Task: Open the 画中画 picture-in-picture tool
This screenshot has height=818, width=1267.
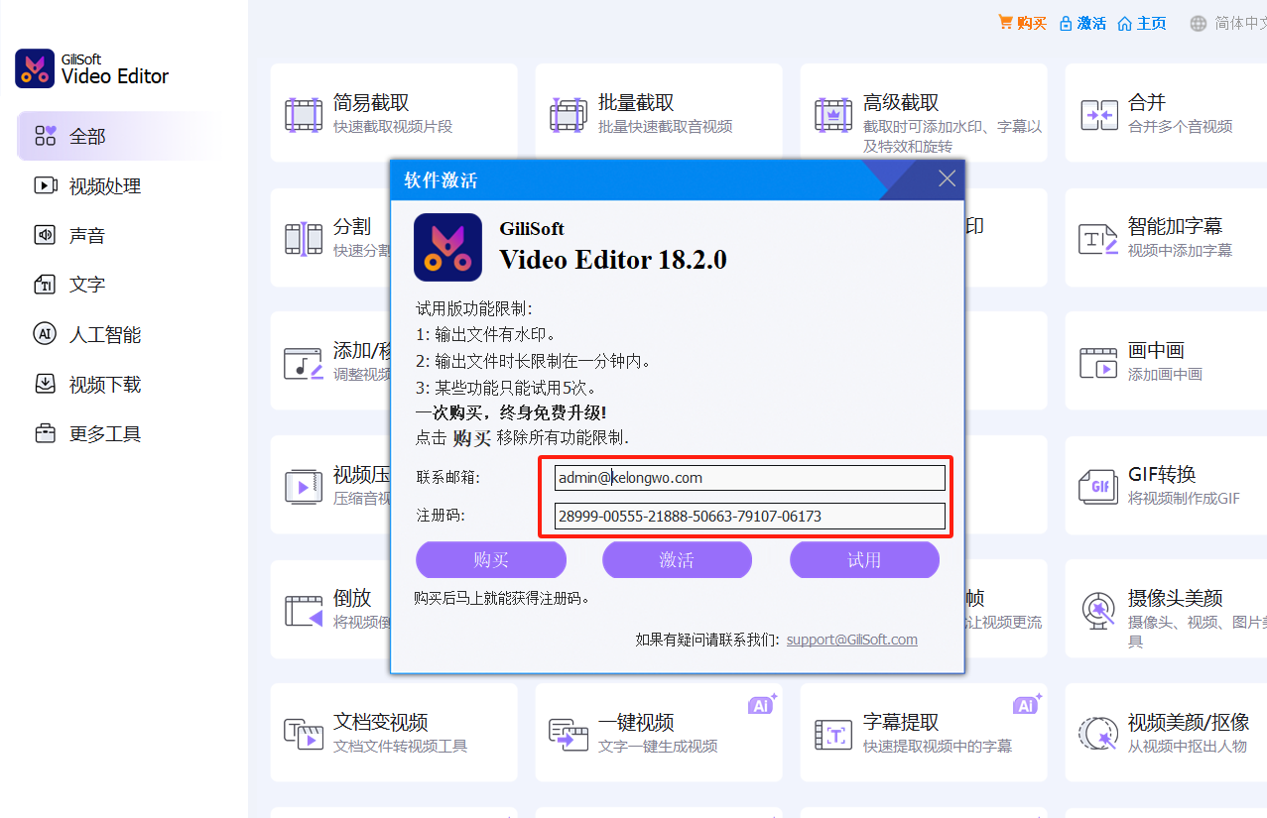Action: pyautogui.click(x=1166, y=361)
